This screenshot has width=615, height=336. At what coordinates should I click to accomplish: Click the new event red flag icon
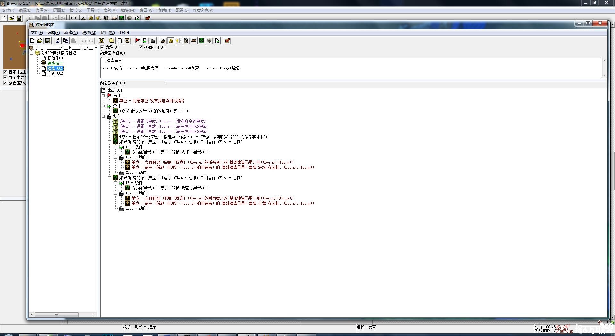[x=137, y=41]
